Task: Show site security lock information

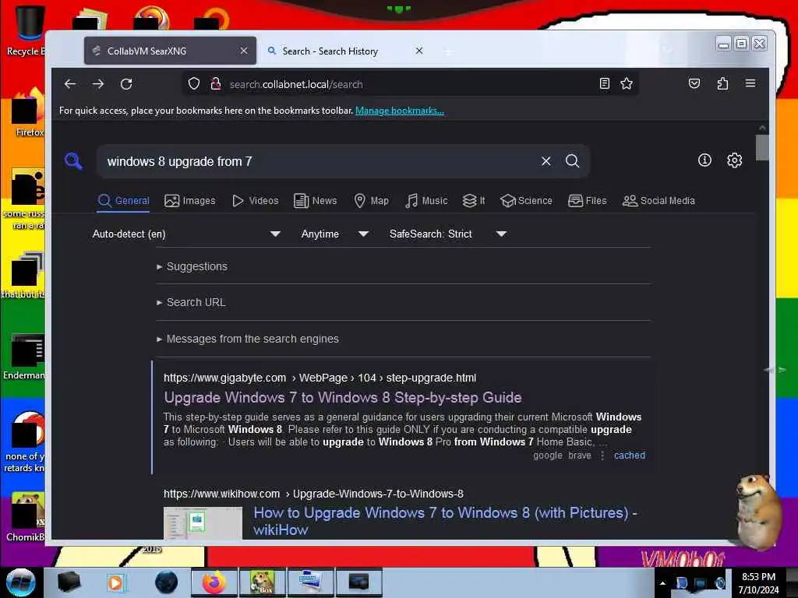Action: (216, 83)
